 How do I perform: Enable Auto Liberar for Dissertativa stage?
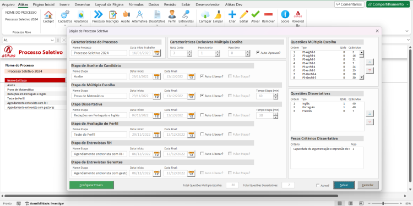tap(202, 115)
